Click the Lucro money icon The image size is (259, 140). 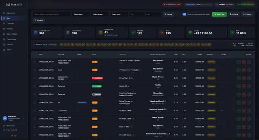click(x=190, y=32)
